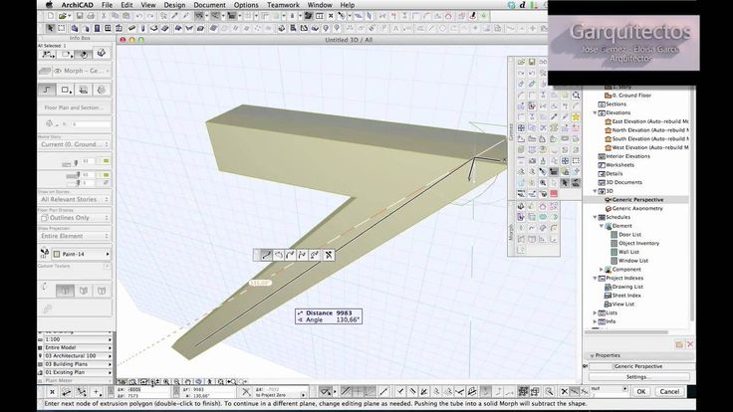Viewport: 733px width, 412px height.
Task: Zoom in using the bottom navigation bar
Action: point(165,381)
